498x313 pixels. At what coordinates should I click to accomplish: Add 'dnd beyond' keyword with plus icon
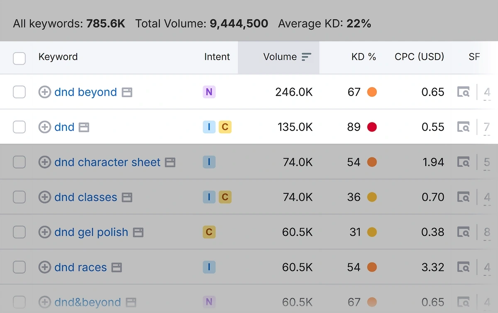pyautogui.click(x=44, y=92)
